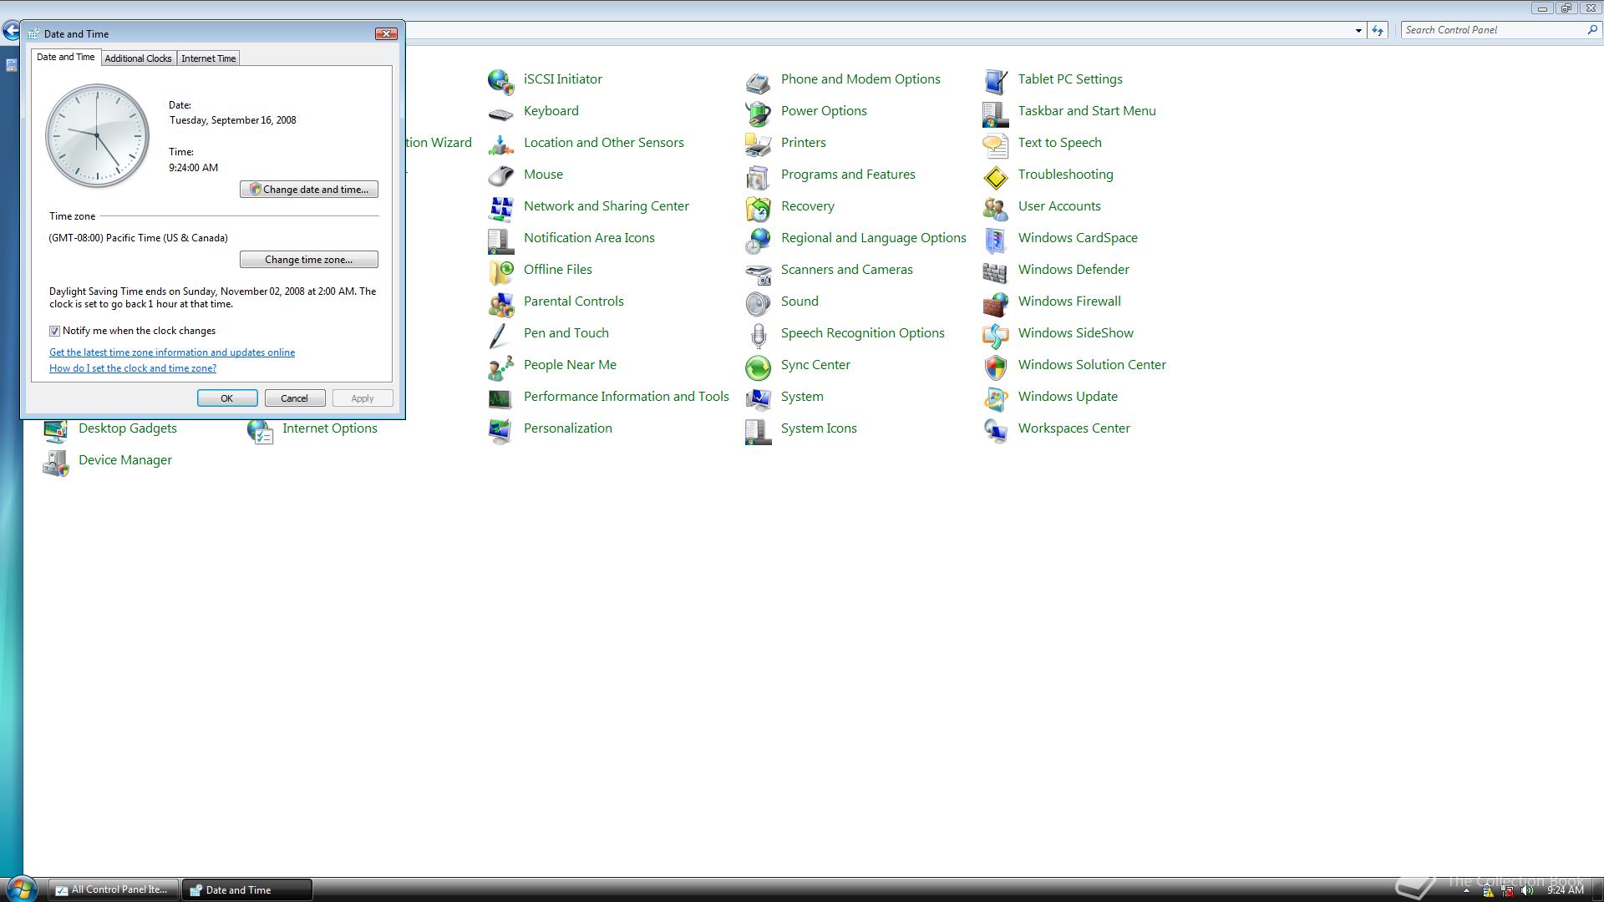Image resolution: width=1604 pixels, height=902 pixels.
Task: Click the analog clock face
Action: point(97,135)
